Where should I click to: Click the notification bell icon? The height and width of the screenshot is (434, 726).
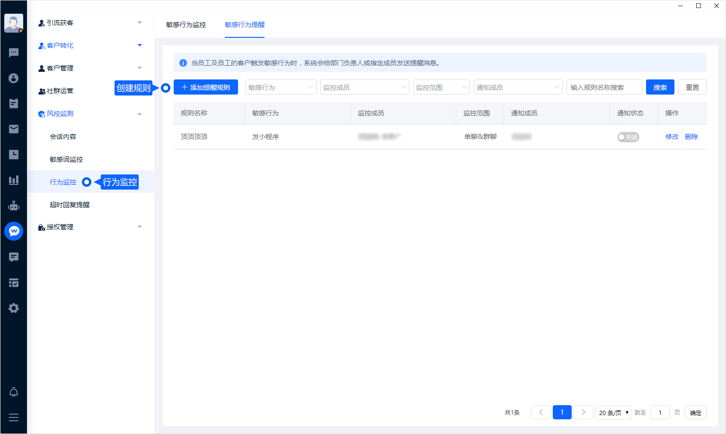tap(14, 392)
